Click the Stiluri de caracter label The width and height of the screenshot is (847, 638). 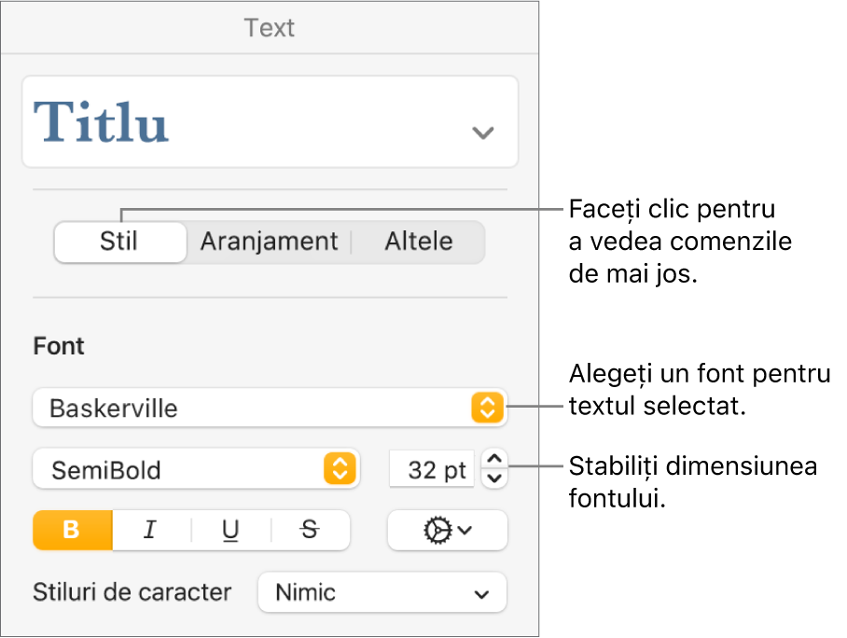pos(132,592)
